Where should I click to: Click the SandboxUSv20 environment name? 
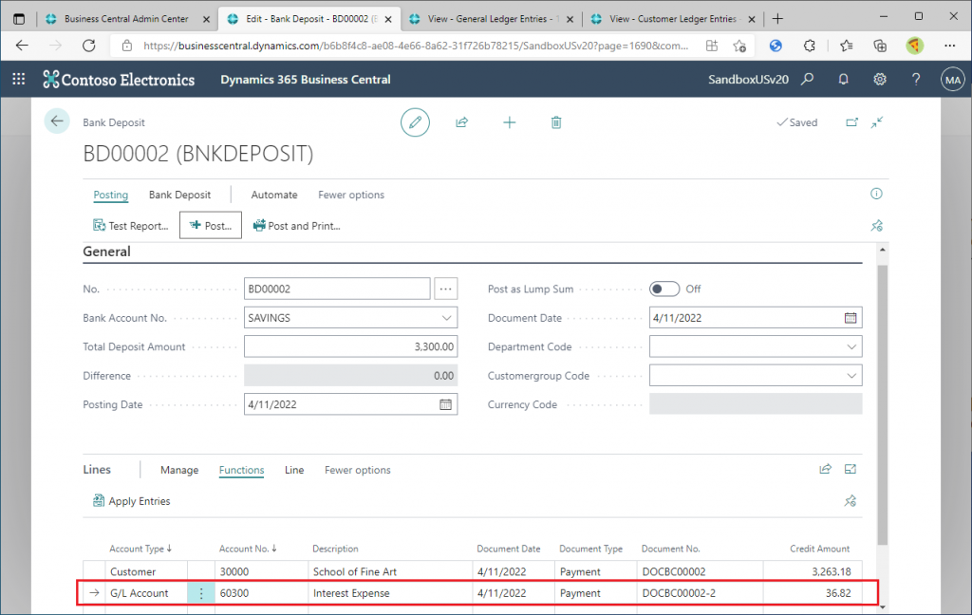tap(748, 80)
